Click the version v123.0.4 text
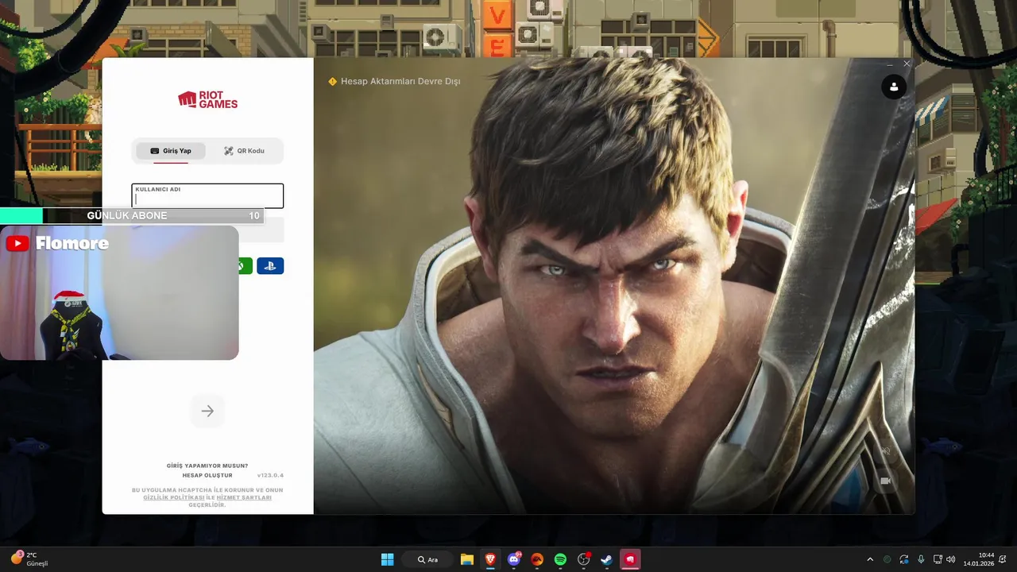Screen dimensions: 1017x572 point(270,475)
